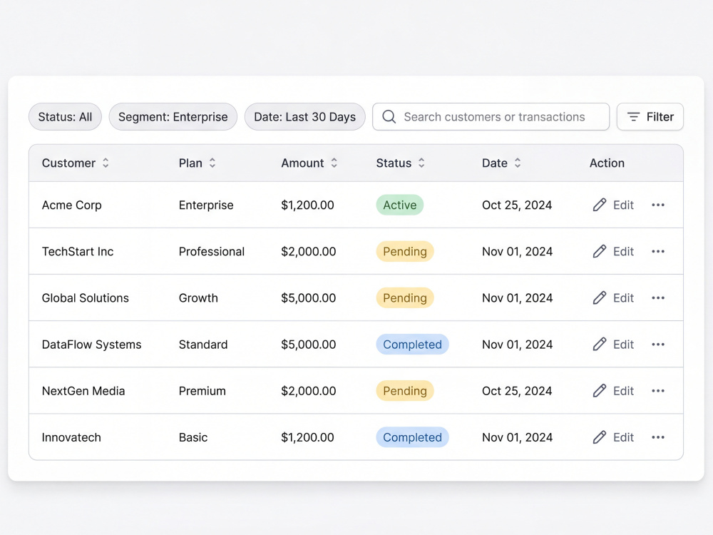713x535 pixels.
Task: Select the DataFlow Systems customer name
Action: 91,345
